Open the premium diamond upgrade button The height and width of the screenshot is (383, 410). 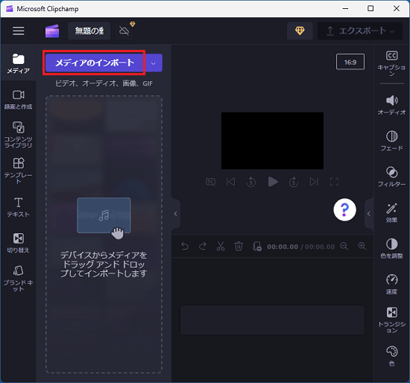click(300, 31)
